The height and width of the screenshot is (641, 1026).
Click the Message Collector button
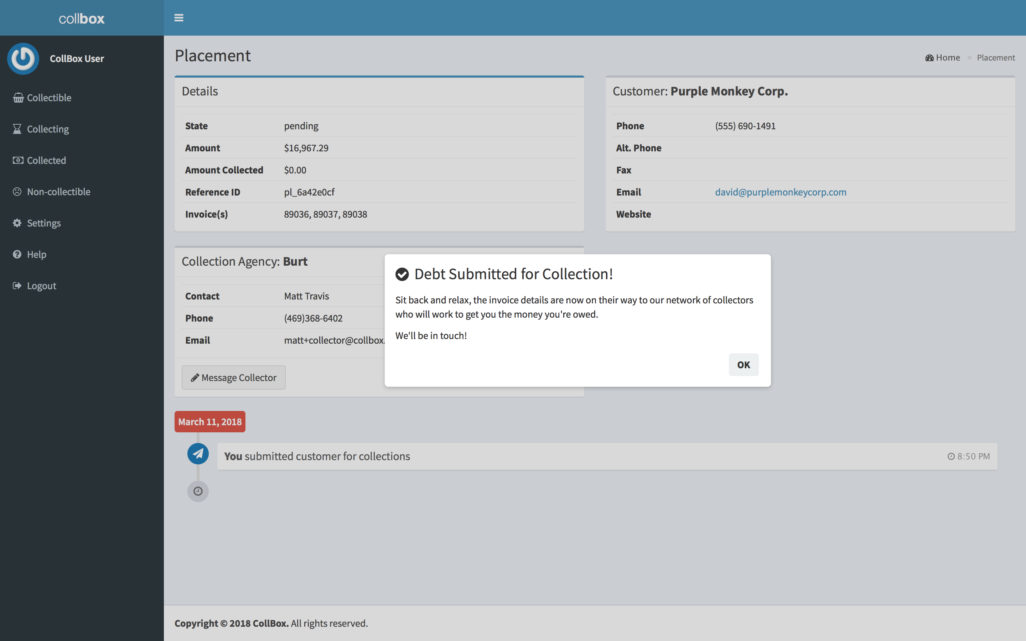234,377
